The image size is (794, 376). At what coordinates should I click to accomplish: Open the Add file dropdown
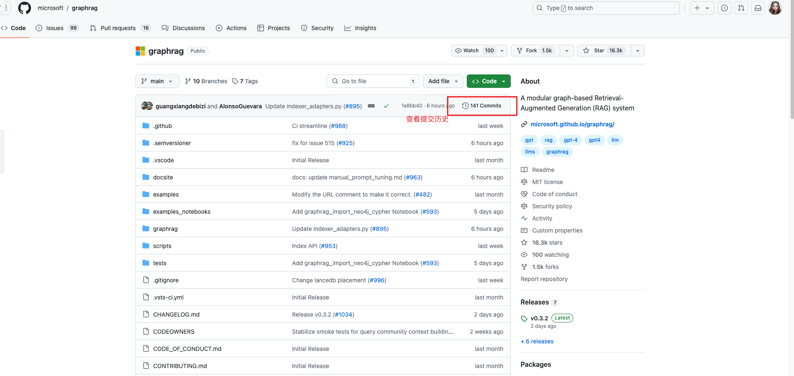tap(443, 81)
